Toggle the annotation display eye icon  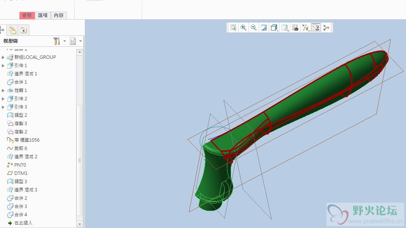point(316,28)
